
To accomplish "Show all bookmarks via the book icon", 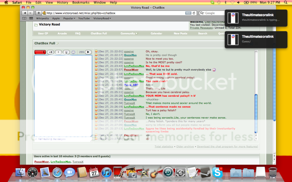I will (x=24, y=18).
